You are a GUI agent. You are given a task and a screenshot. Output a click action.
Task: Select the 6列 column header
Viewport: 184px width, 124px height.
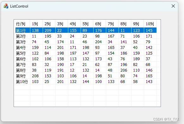100,24
